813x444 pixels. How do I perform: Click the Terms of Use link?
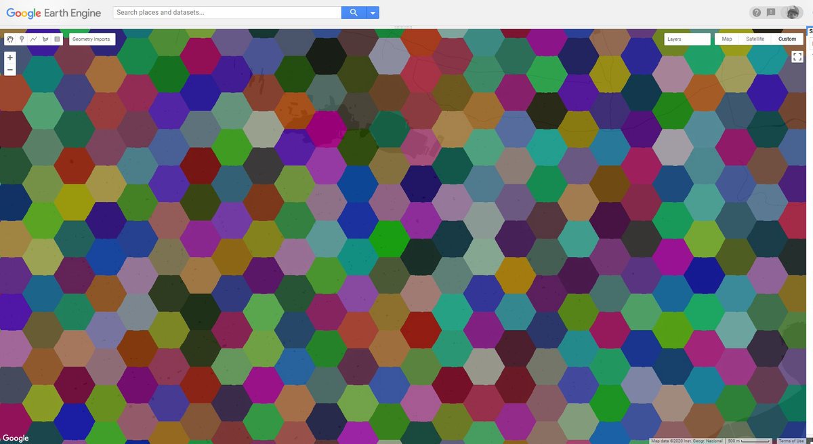(x=791, y=441)
